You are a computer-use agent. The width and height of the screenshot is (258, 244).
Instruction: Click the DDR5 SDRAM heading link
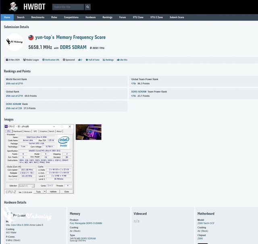73,47
